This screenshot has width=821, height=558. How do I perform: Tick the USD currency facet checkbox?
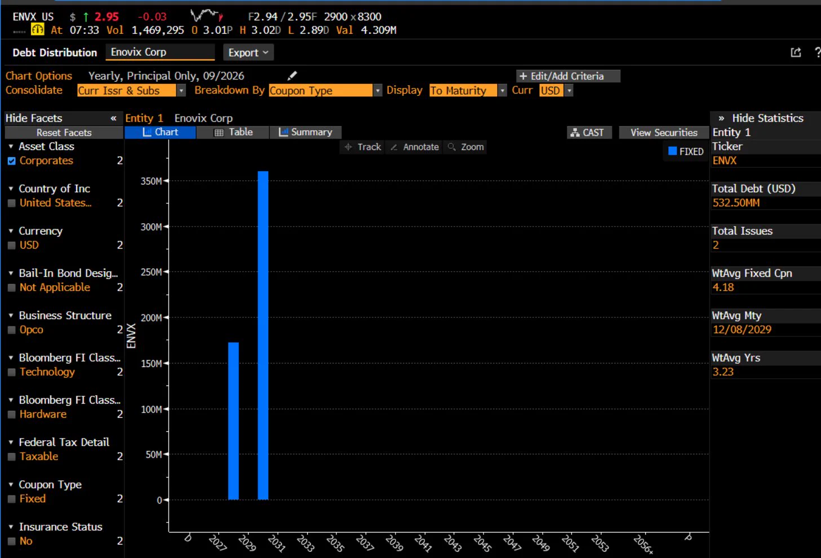coord(11,245)
